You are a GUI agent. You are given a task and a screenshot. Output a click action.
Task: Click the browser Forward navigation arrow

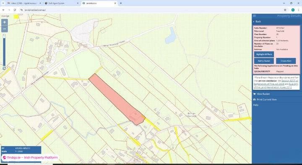tap(9, 10)
